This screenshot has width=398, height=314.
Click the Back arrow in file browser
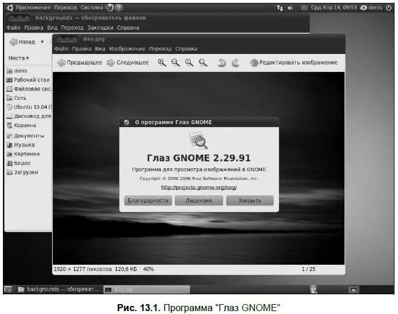tap(13, 42)
